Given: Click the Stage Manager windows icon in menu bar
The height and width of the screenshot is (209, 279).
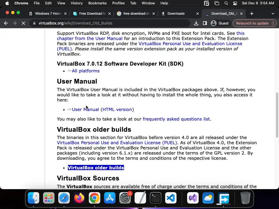Looking at the screenshot, I should point(217,3).
